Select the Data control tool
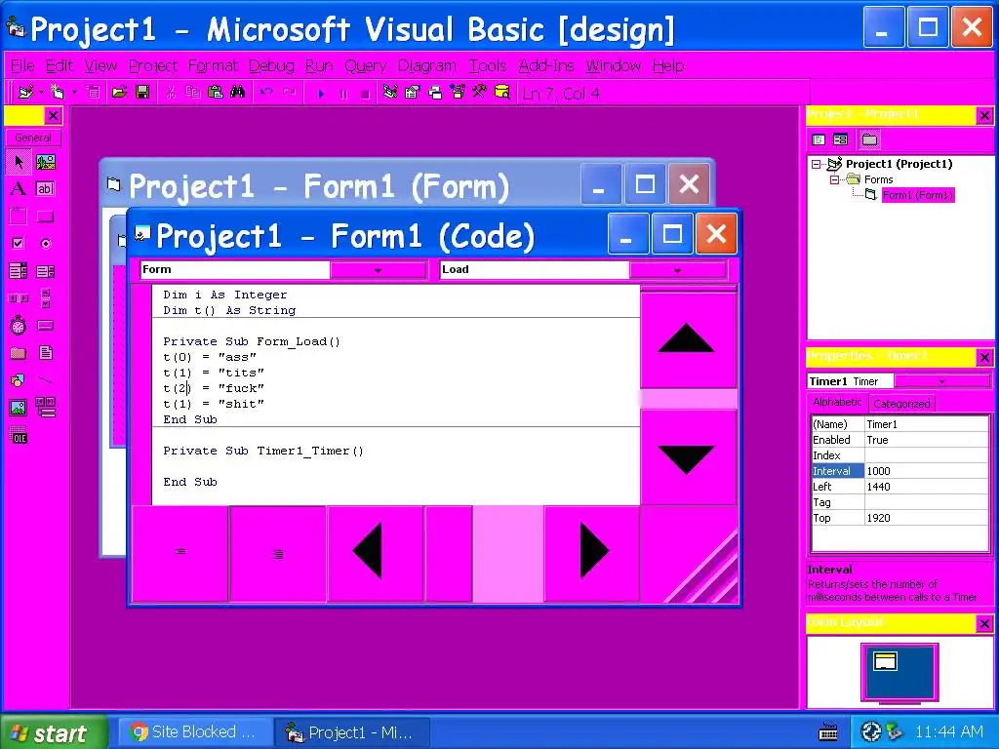Viewport: 999px width, 749px height. 45,408
